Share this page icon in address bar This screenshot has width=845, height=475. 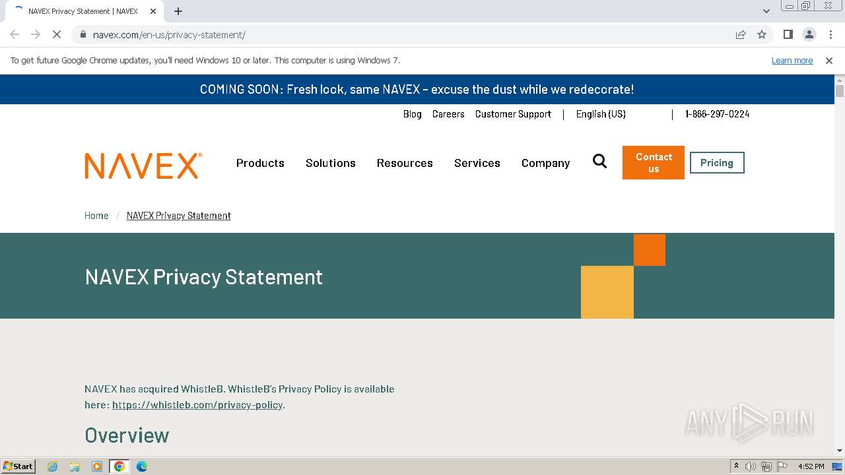coord(741,34)
